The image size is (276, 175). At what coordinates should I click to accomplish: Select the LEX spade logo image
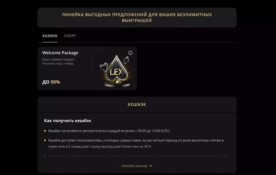coord(116,70)
